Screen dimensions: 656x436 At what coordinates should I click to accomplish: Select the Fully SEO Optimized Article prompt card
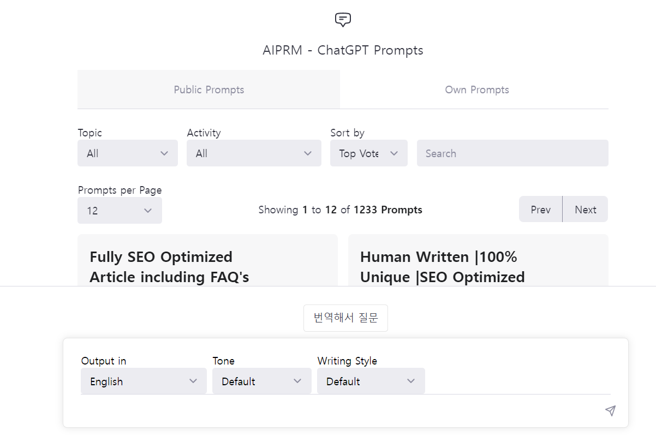pyautogui.click(x=207, y=266)
